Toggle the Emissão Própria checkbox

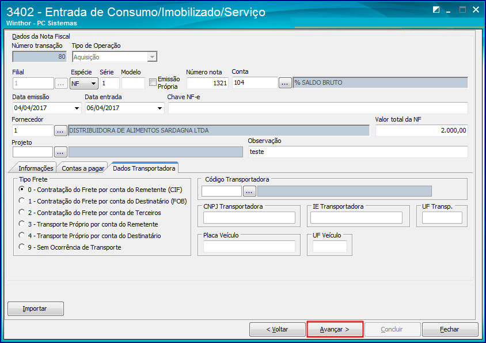153,82
